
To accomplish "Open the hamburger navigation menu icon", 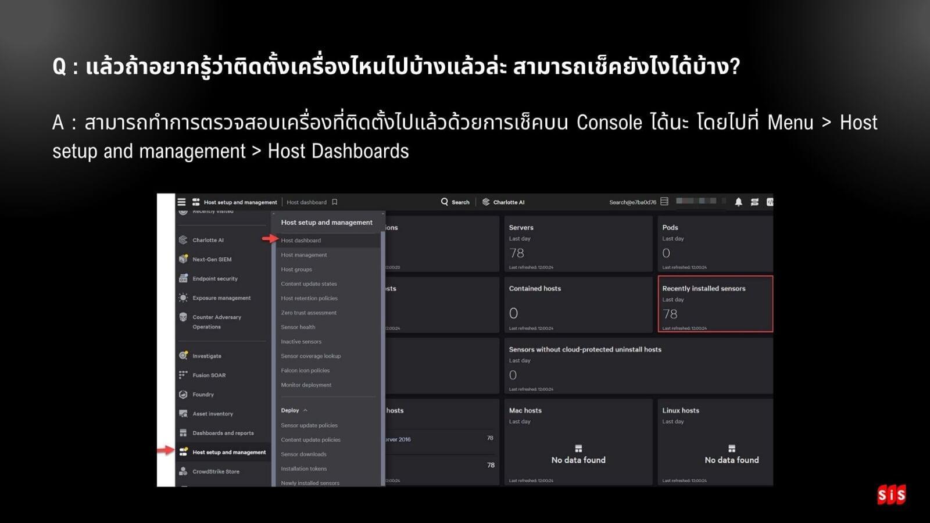I will 181,202.
